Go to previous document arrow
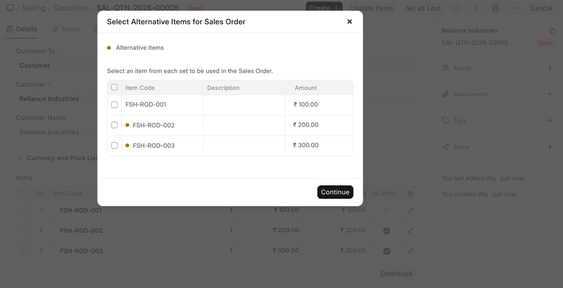Viewport: 563px width, 288px height. pos(456,8)
